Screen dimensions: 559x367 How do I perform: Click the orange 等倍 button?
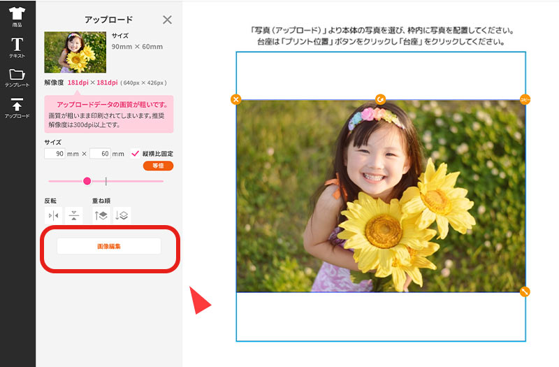point(158,166)
